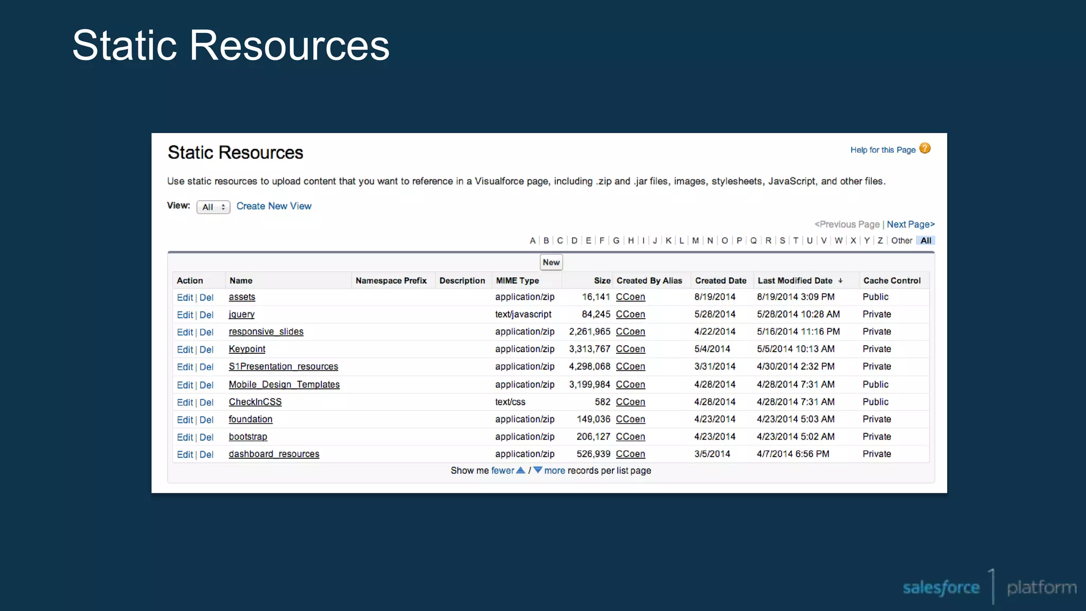Open the Keypoint resource link
Viewport: 1086px width, 611px height.
(247, 349)
